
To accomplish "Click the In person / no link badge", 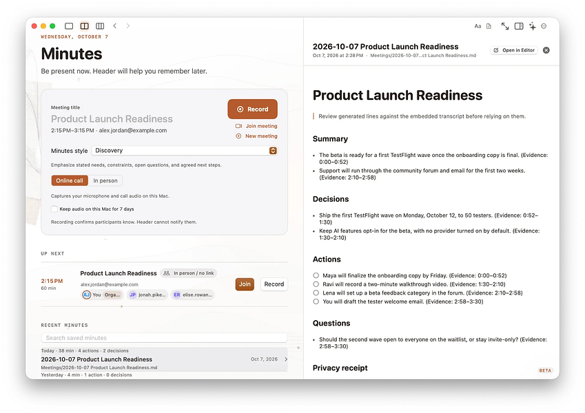I will tap(188, 273).
